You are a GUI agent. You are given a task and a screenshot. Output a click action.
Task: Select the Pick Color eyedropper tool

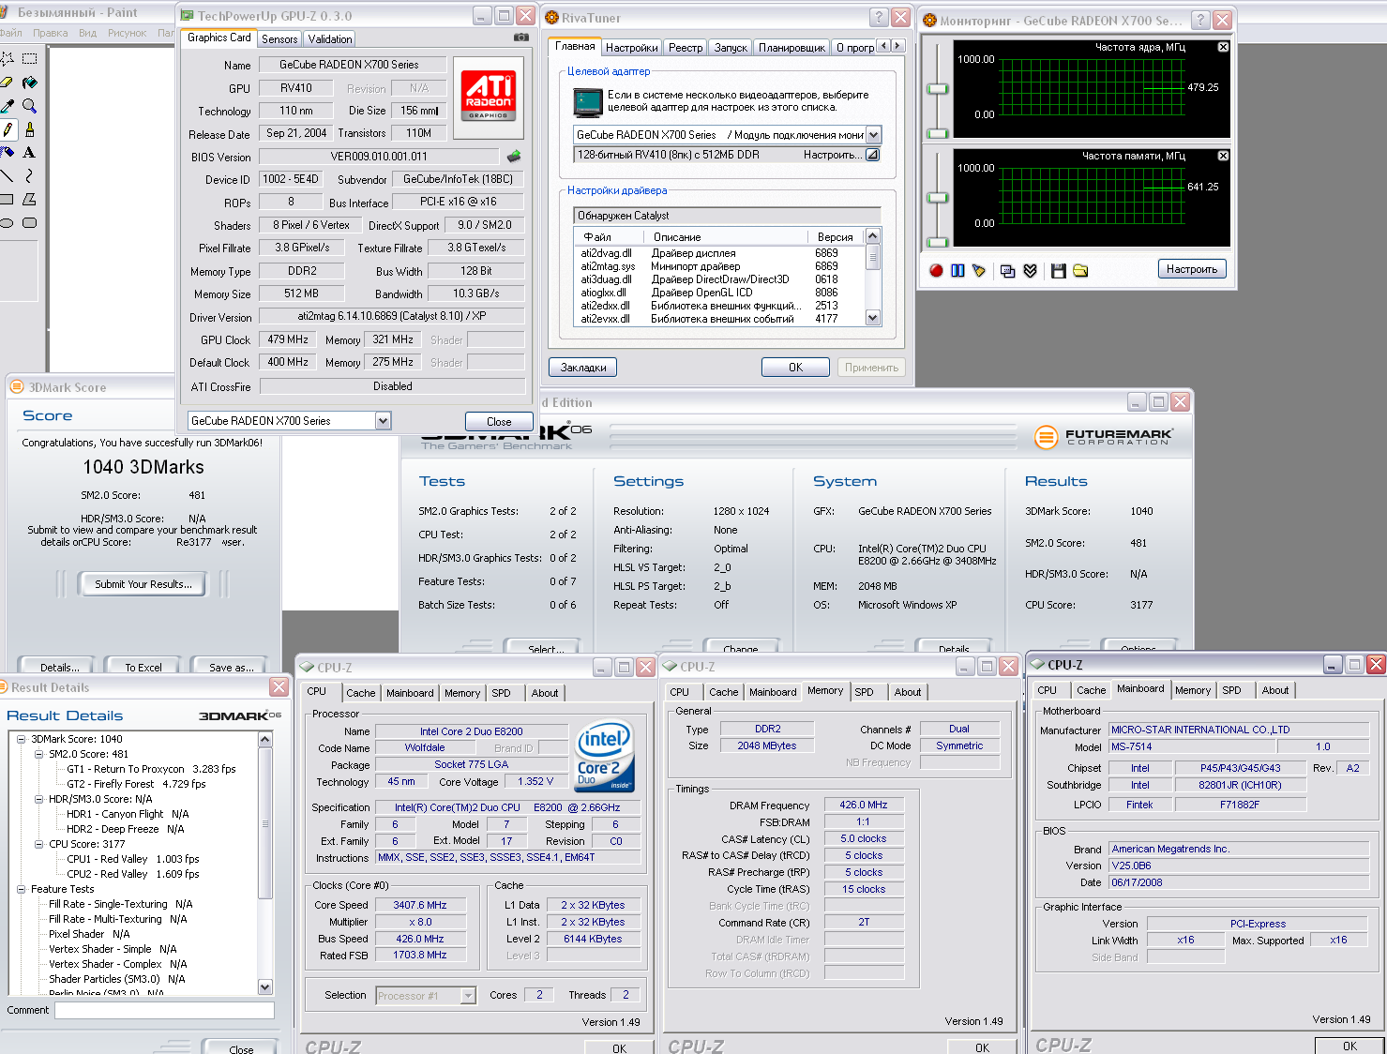pos(7,106)
